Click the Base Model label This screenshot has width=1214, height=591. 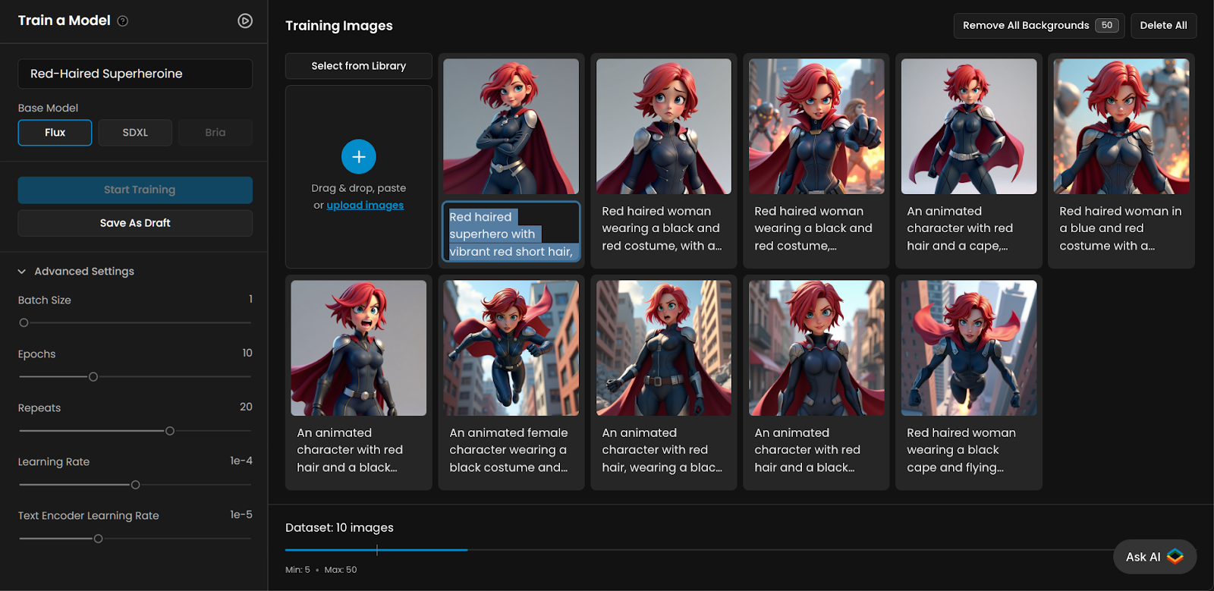coord(48,108)
